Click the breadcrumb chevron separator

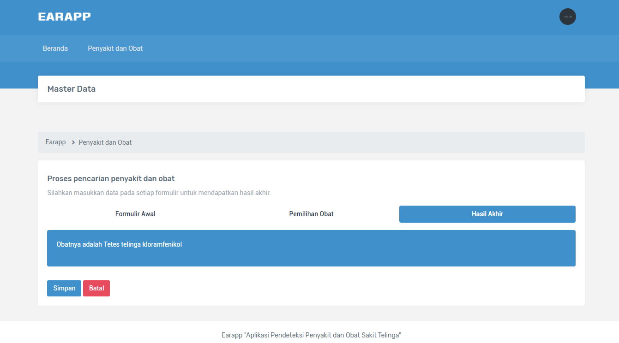[x=73, y=142]
